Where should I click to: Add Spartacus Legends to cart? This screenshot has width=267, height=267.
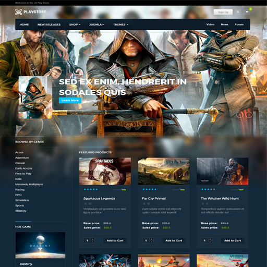[x=115, y=240]
